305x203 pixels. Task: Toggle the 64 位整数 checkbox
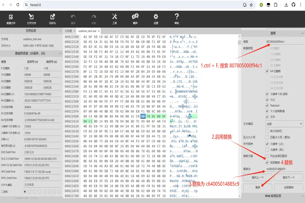(267, 71)
